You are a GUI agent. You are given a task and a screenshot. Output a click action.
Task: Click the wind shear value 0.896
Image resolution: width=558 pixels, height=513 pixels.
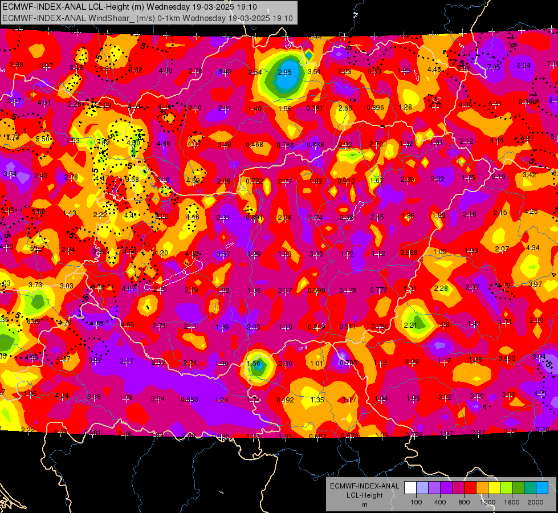tap(375, 108)
